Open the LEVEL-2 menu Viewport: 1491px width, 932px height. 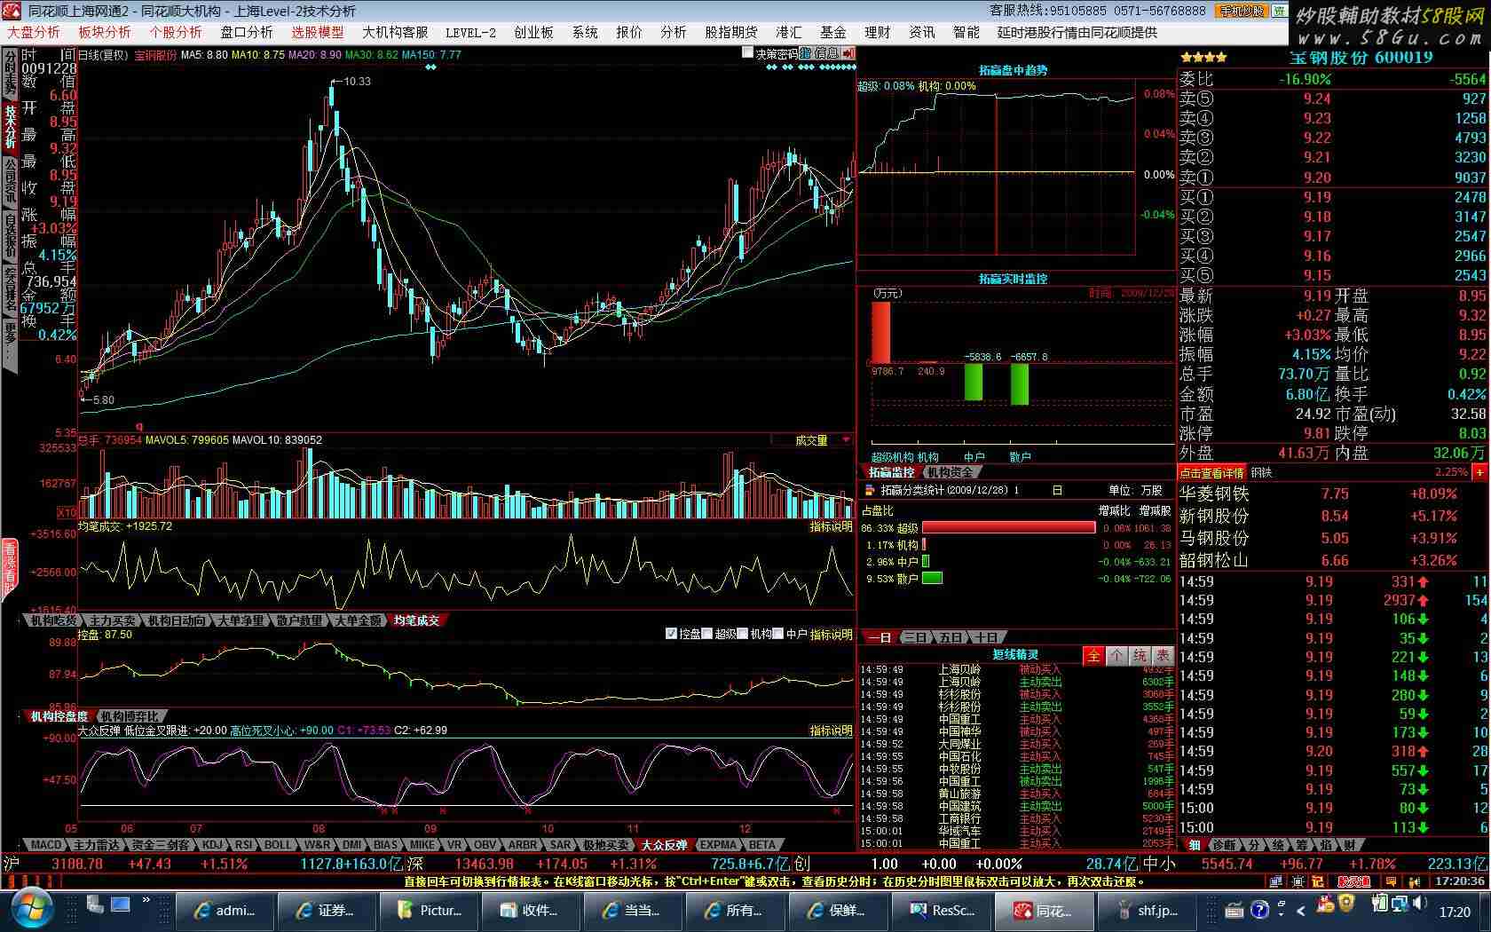click(470, 32)
